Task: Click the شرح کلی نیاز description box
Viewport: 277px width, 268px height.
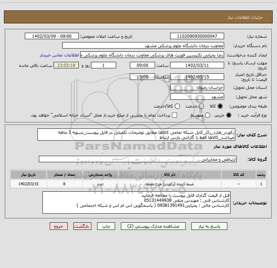Action: [136, 135]
